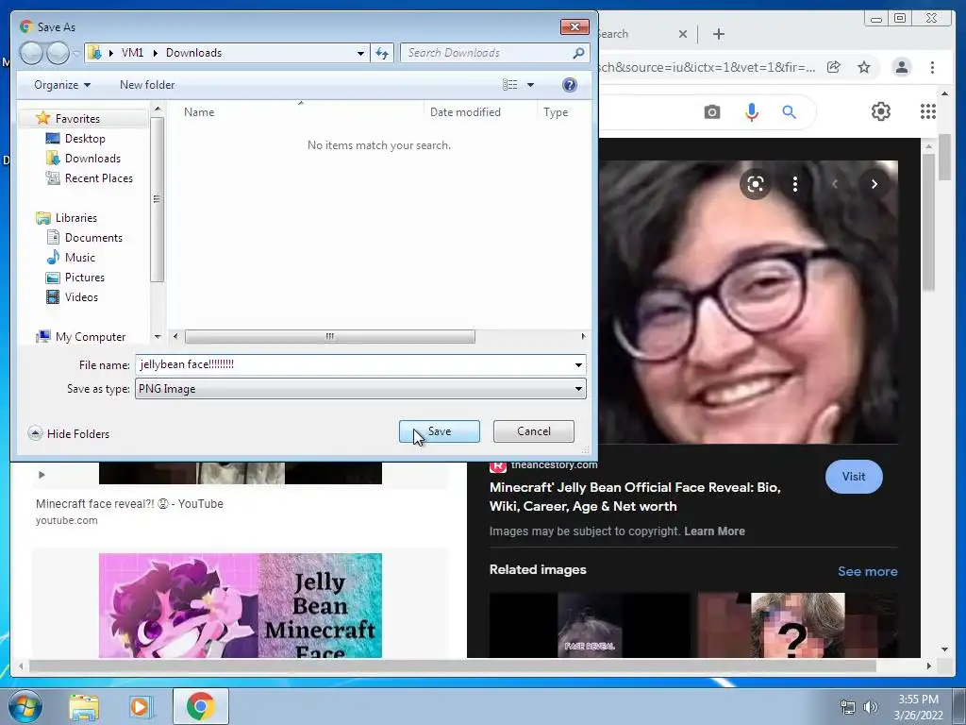Search by image camera icon
The width and height of the screenshot is (966, 725).
click(711, 112)
